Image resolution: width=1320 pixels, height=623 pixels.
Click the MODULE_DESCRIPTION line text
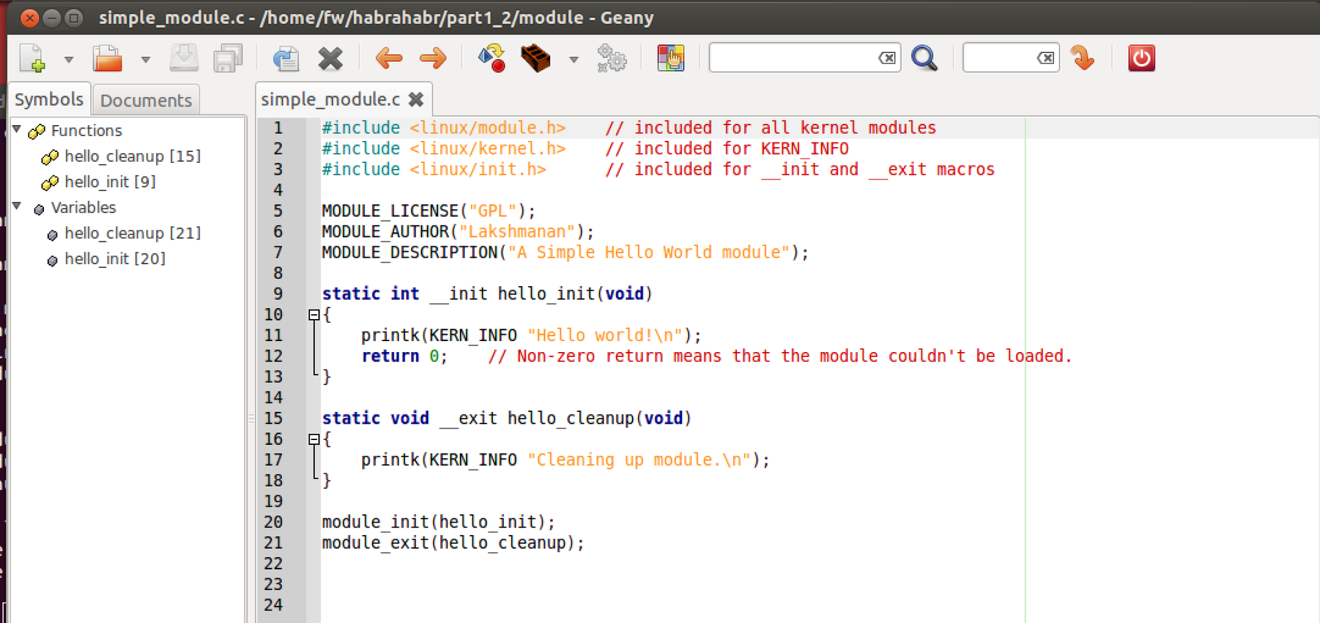(565, 252)
